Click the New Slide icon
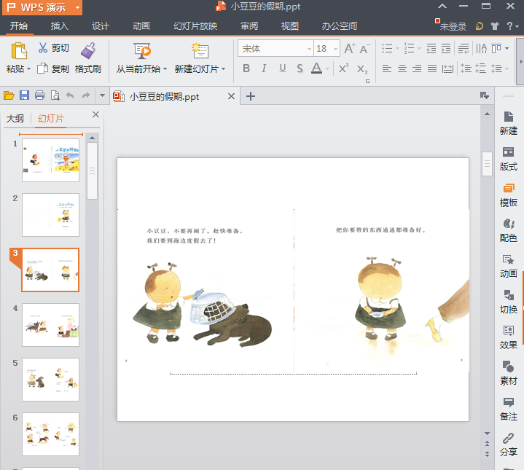This screenshot has height=470, width=524. [200, 51]
